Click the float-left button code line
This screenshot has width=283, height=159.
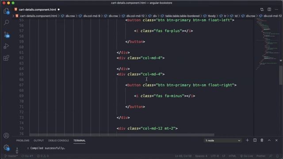[x=180, y=20]
